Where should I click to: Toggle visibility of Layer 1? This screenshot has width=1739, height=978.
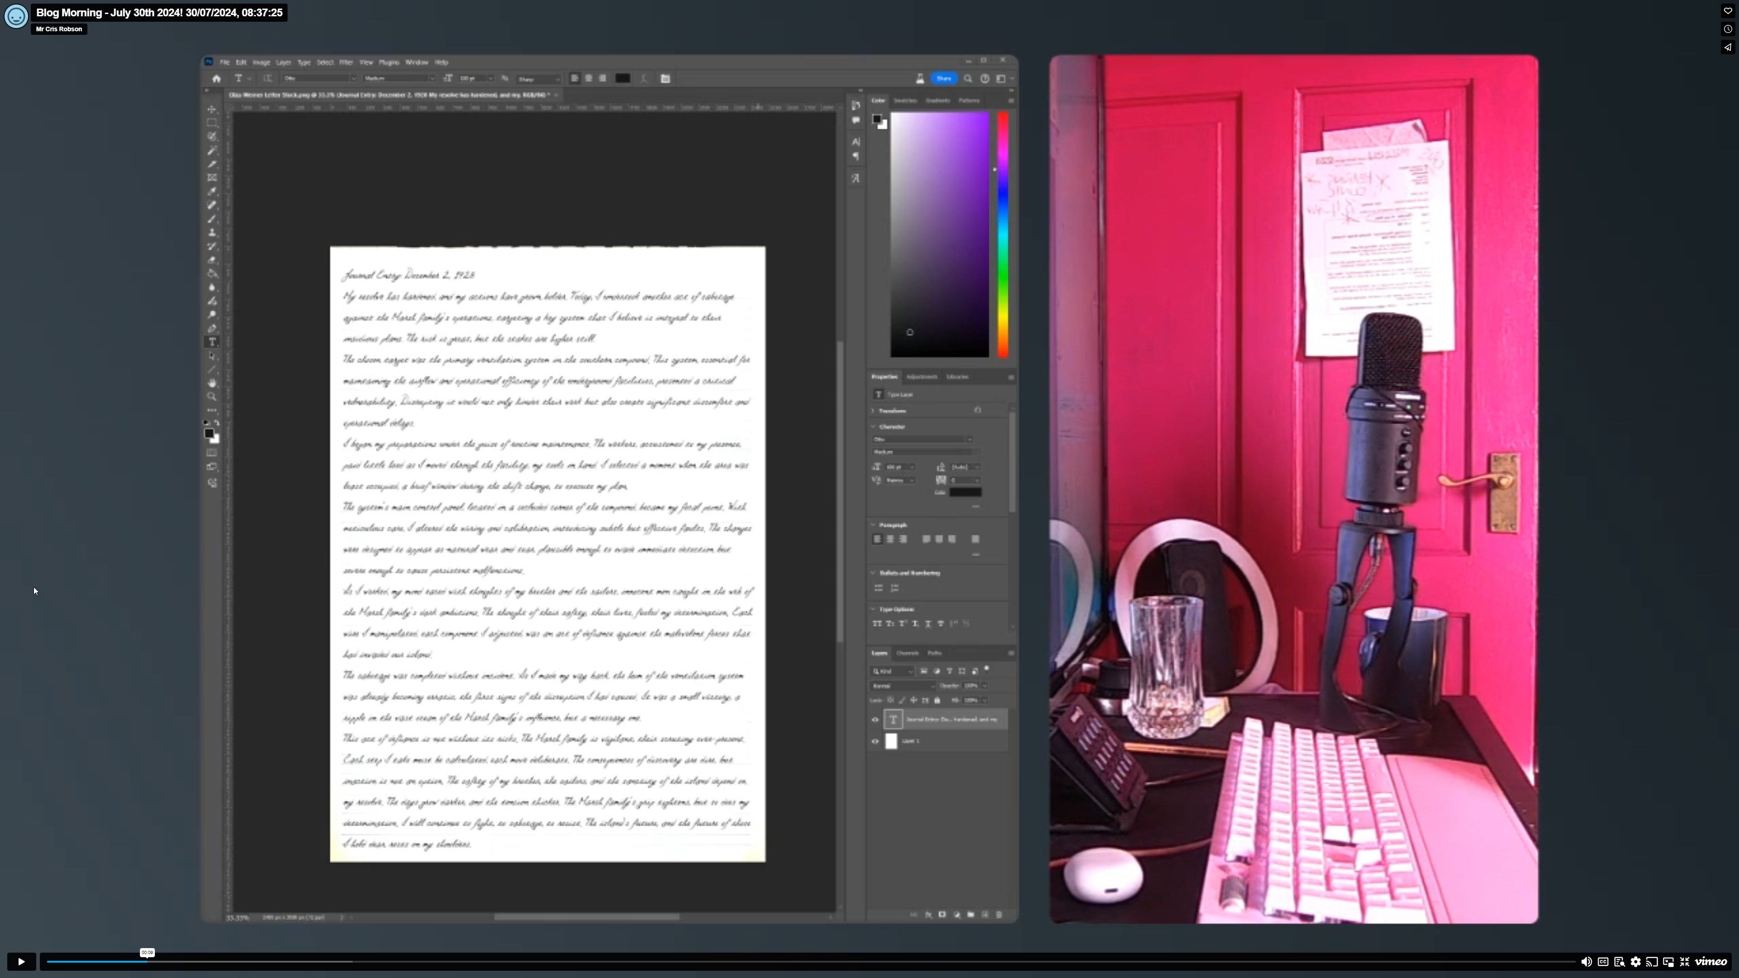(x=875, y=741)
